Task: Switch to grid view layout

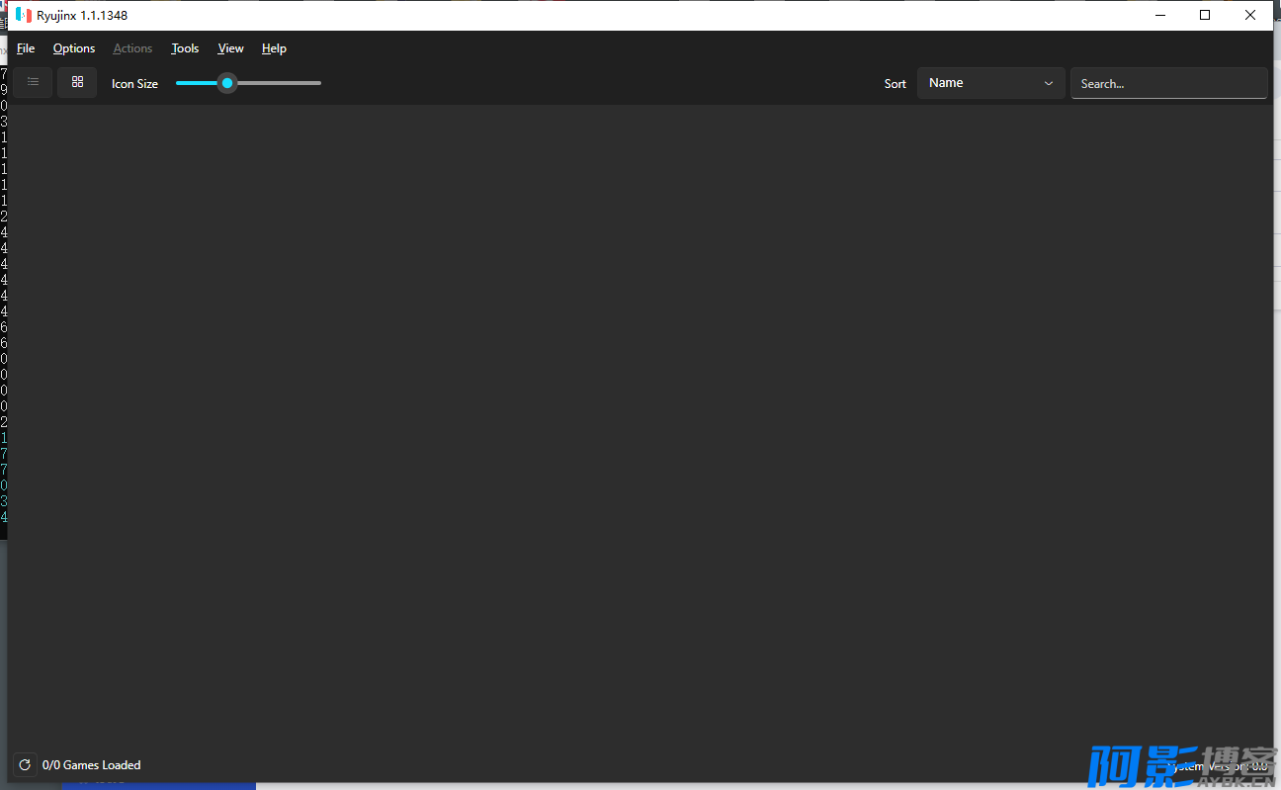Action: click(77, 83)
